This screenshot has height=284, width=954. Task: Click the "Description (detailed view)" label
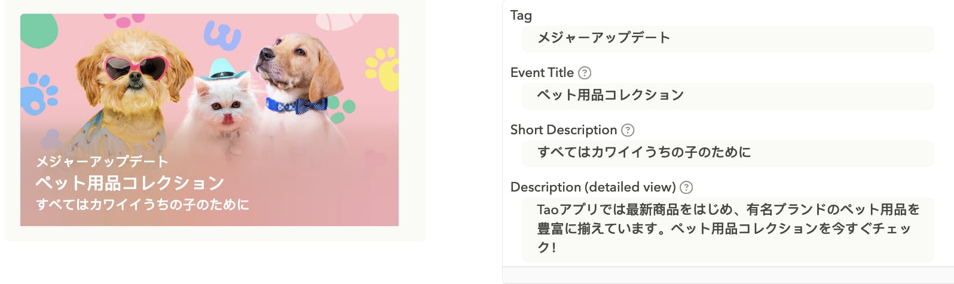[x=593, y=187]
